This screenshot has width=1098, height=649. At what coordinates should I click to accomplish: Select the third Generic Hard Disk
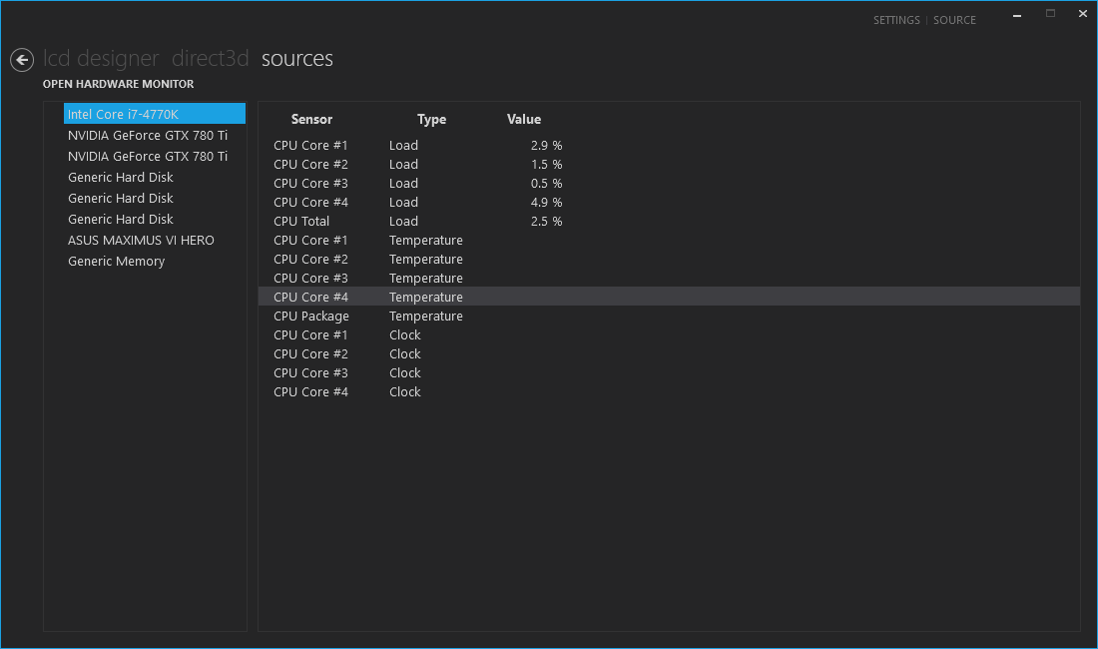pos(155,219)
